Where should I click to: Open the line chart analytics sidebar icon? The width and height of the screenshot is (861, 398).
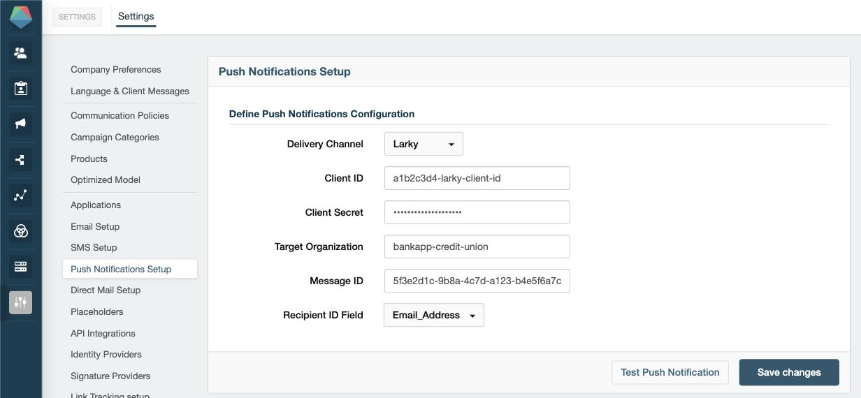[x=20, y=196]
